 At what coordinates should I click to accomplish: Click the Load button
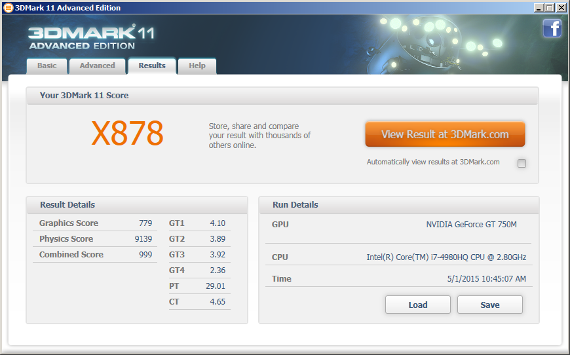[417, 305]
